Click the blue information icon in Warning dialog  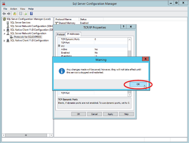tap(62, 71)
